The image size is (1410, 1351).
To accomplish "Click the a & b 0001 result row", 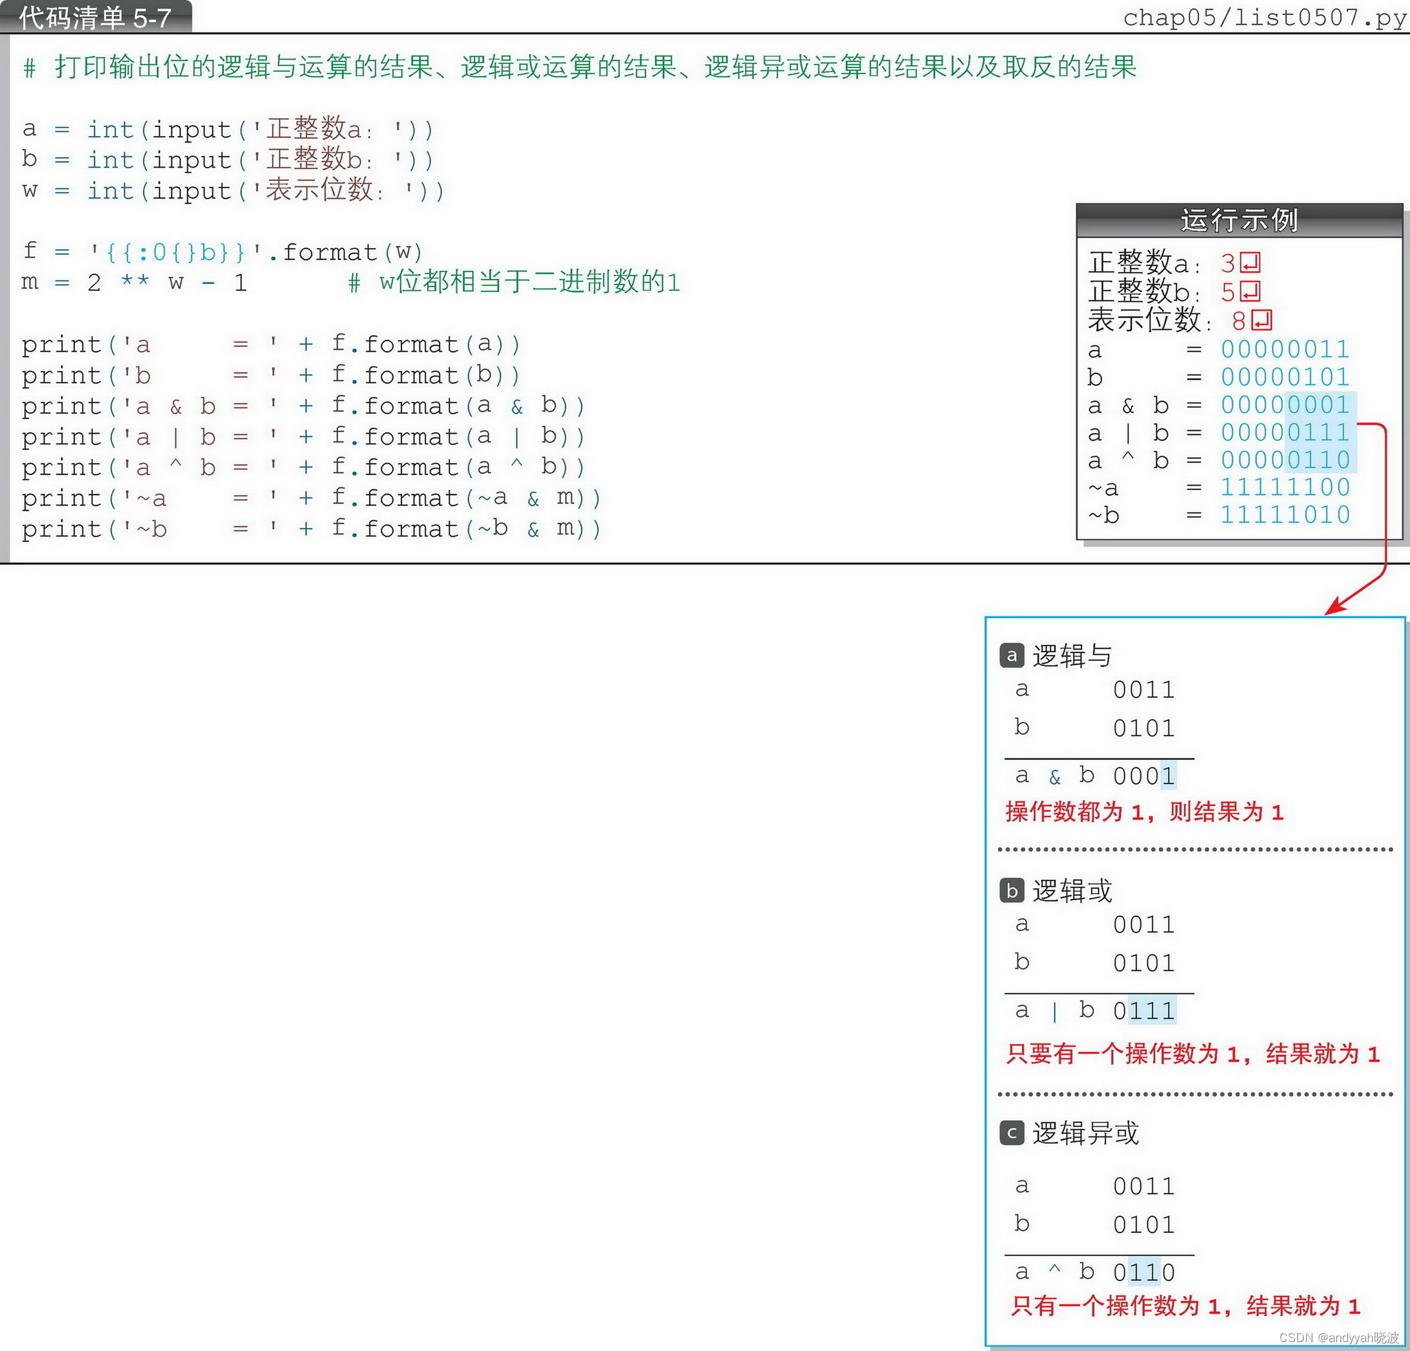I will [x=1096, y=776].
